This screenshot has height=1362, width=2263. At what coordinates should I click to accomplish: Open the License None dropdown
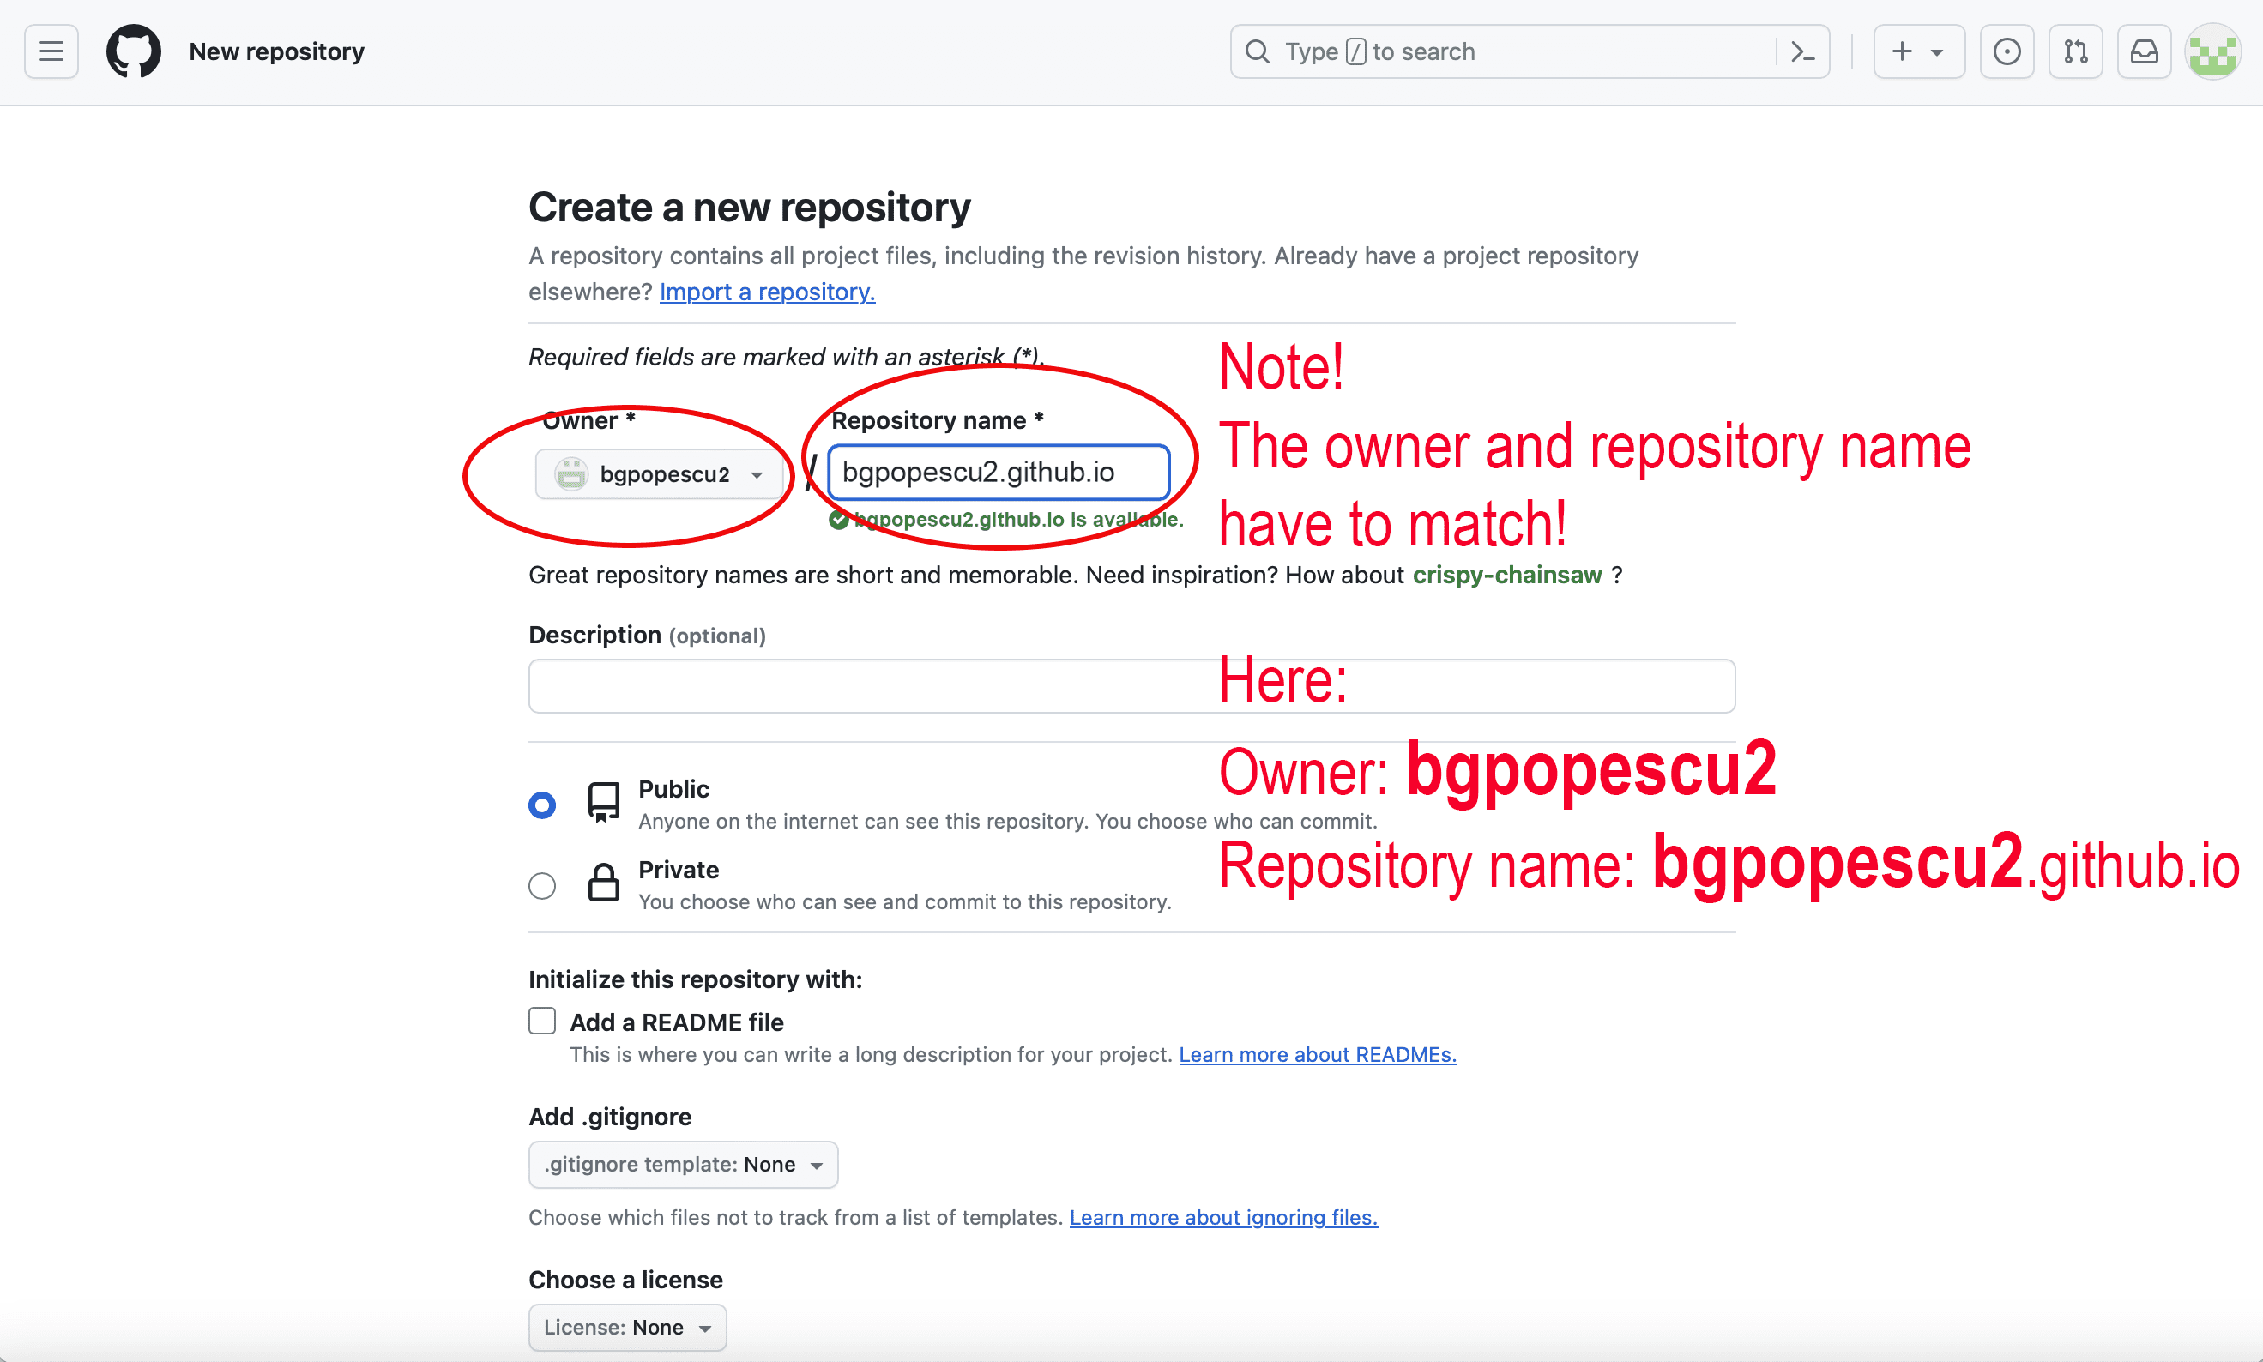(628, 1327)
